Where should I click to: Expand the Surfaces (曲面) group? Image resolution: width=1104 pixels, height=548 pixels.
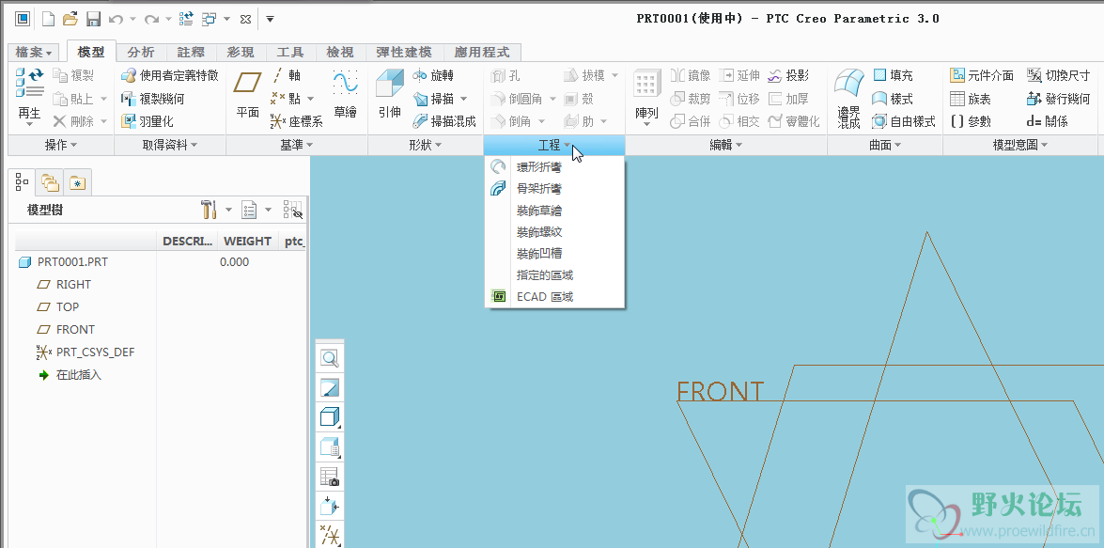tap(885, 145)
